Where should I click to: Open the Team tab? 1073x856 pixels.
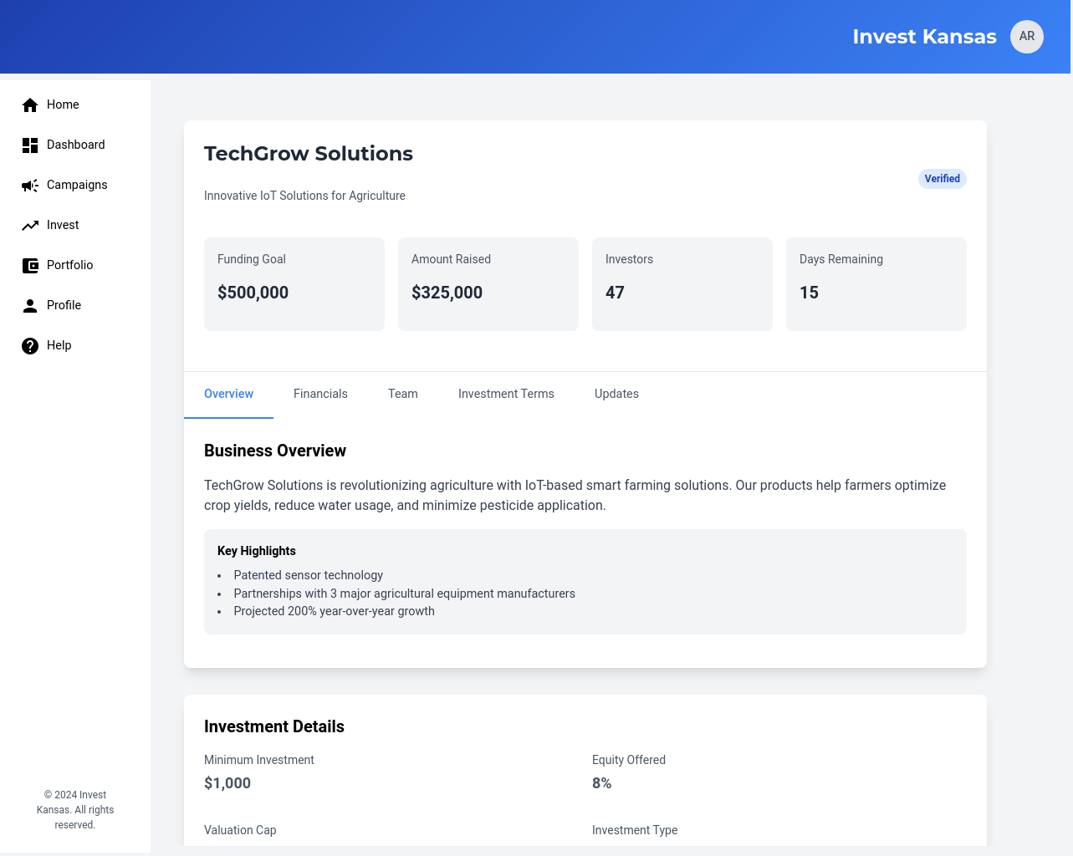tap(402, 394)
